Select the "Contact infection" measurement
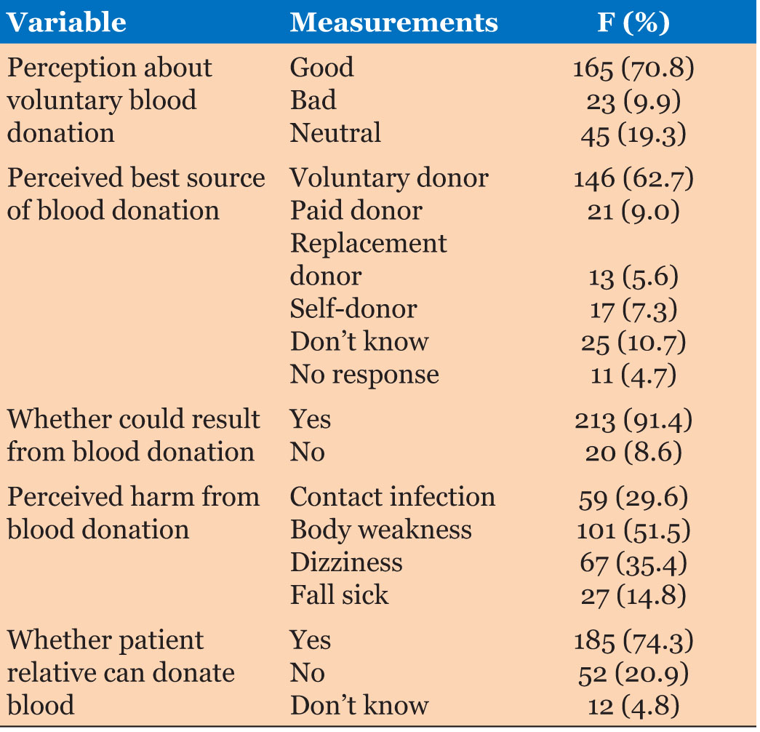This screenshot has height=732, width=760. pyautogui.click(x=393, y=497)
